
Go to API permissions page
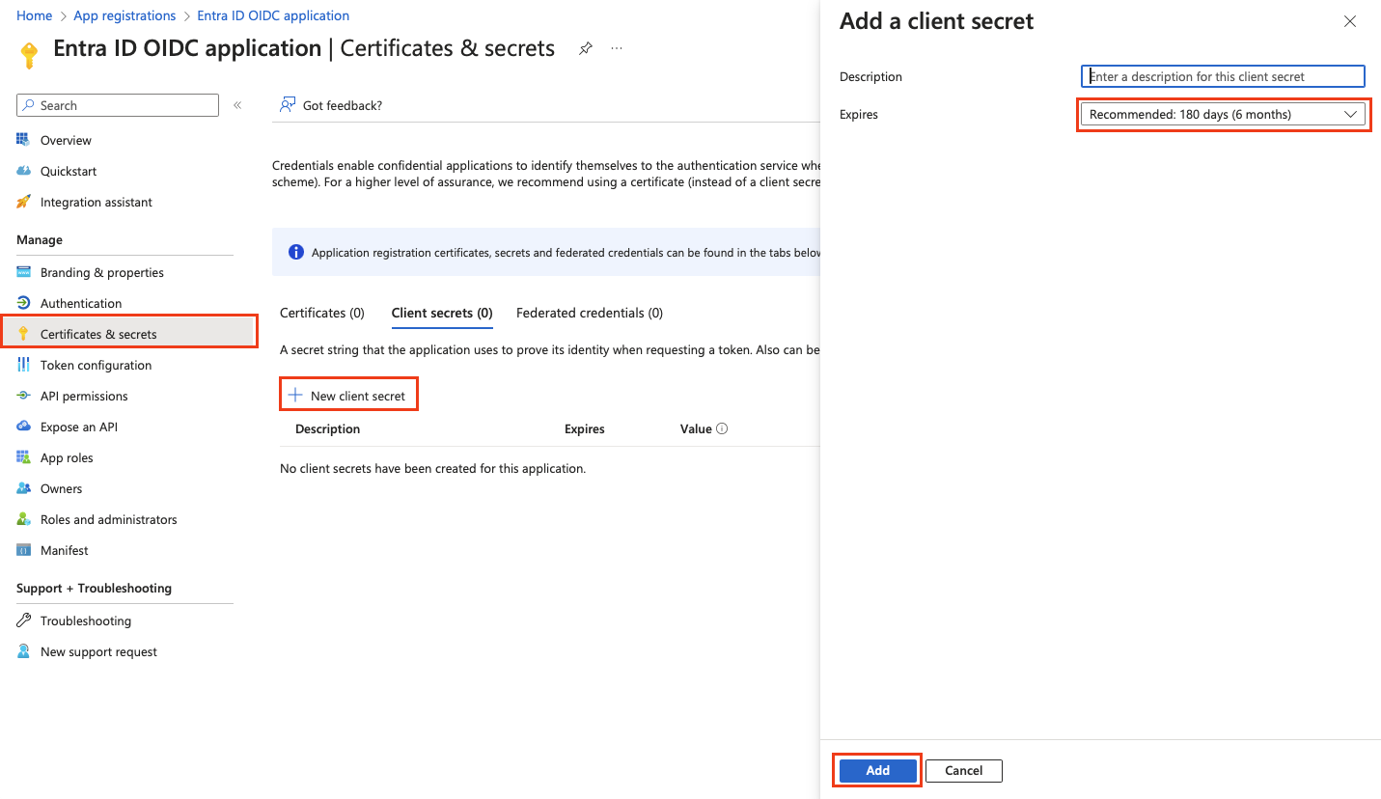pos(84,396)
